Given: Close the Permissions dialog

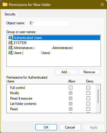Looking at the screenshot, I should [x=102, y=4].
